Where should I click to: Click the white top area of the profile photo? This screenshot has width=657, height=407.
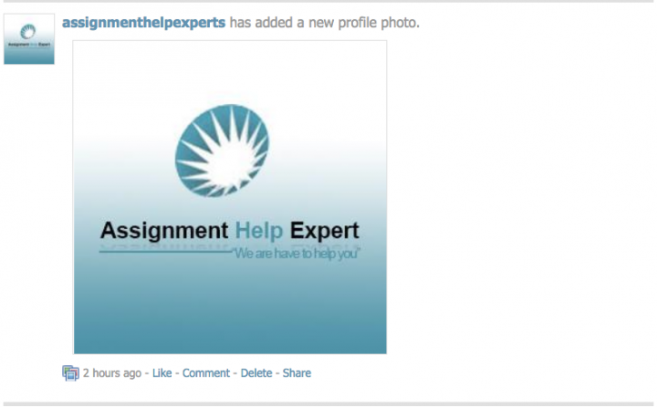(230, 69)
